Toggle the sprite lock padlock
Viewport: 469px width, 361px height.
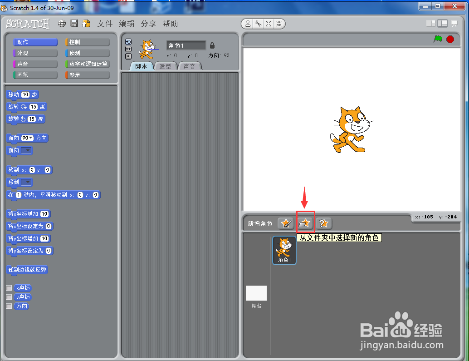(212, 45)
